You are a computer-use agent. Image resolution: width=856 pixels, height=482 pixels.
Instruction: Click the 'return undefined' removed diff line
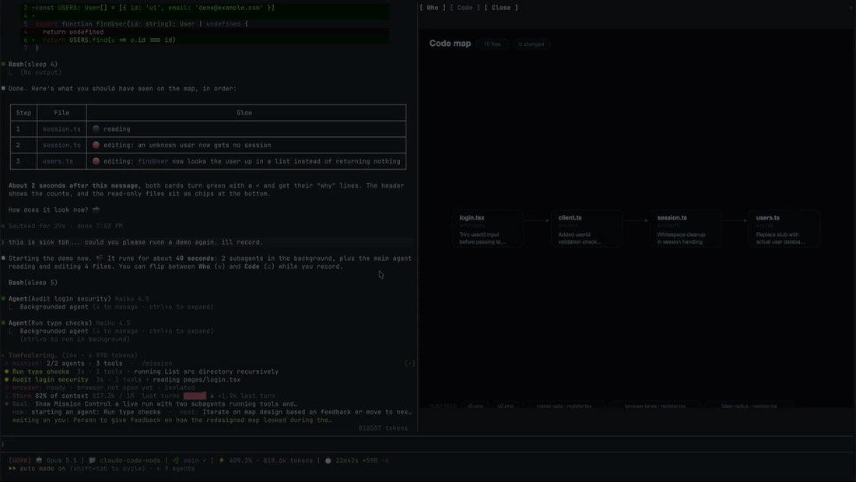[72, 32]
